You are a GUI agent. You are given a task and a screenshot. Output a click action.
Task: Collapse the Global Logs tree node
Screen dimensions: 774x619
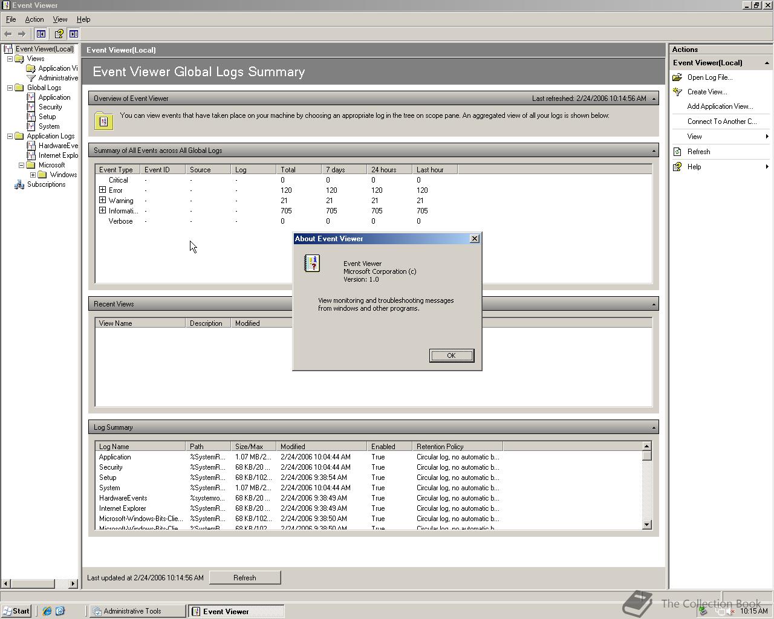coord(10,88)
